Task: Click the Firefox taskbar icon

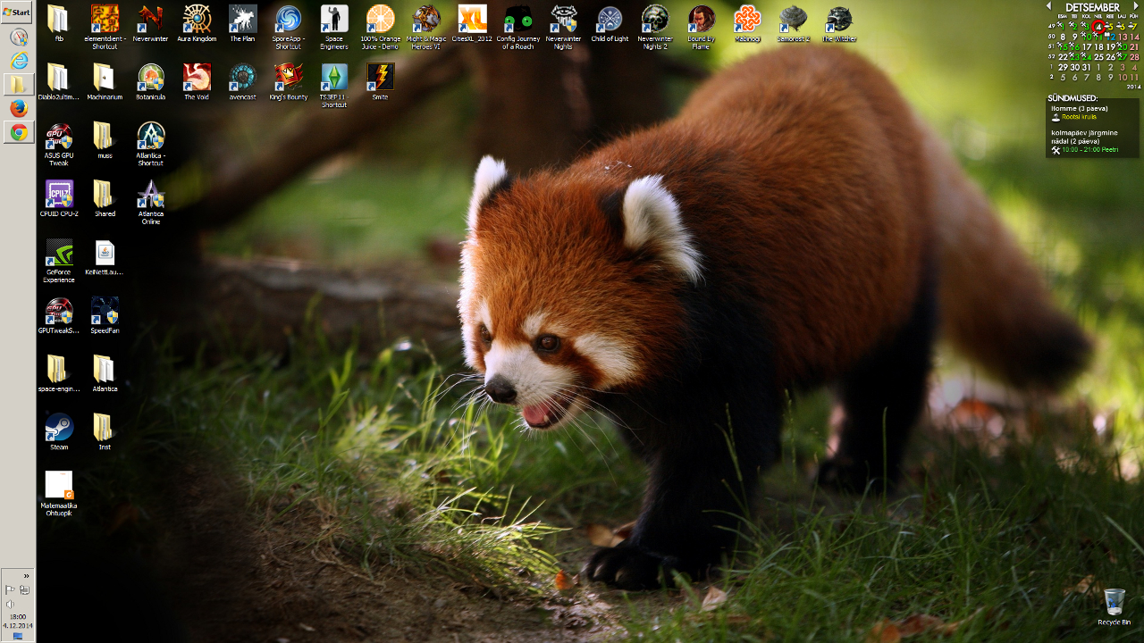Action: pos(19,108)
